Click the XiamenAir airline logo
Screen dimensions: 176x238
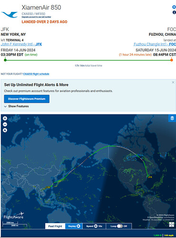[10, 15]
